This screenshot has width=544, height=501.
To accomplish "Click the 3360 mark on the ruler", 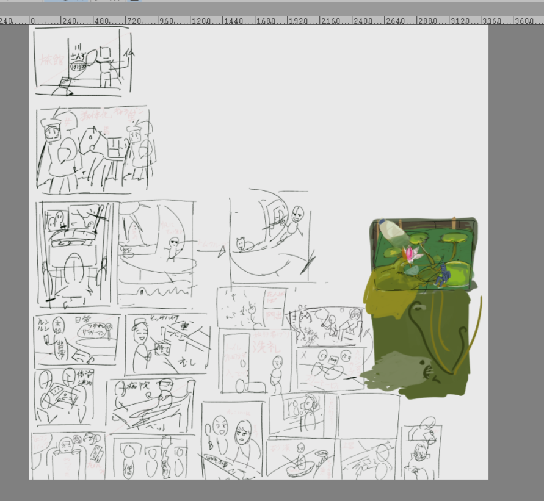I will 491,21.
